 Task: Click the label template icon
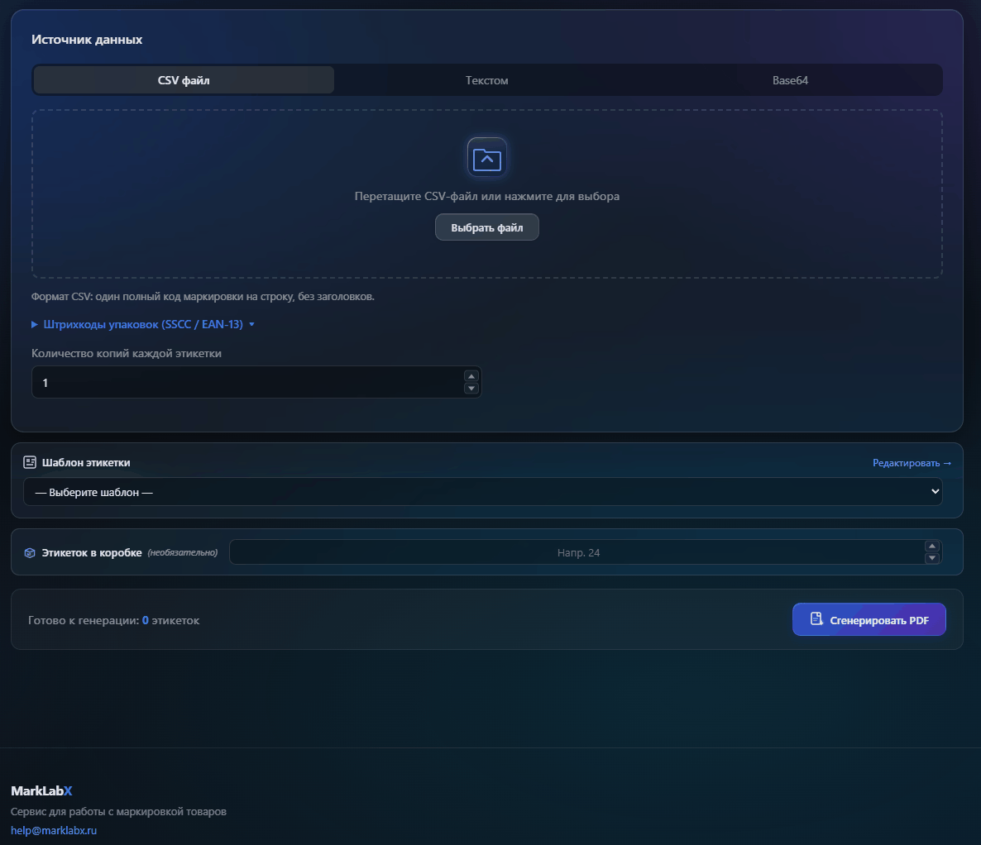coord(30,462)
